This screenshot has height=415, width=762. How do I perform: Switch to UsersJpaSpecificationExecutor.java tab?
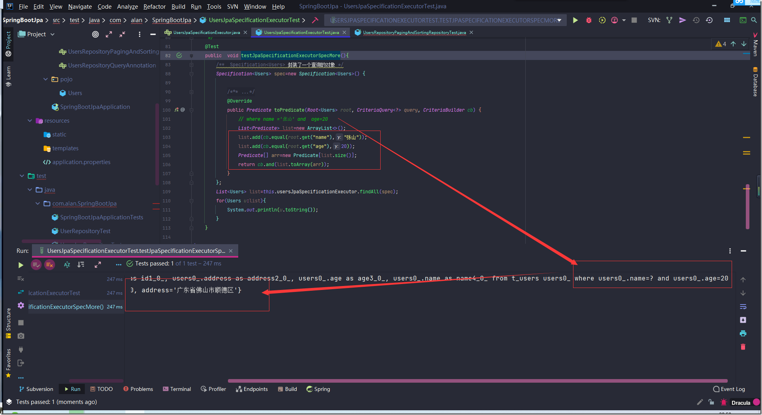pos(206,32)
